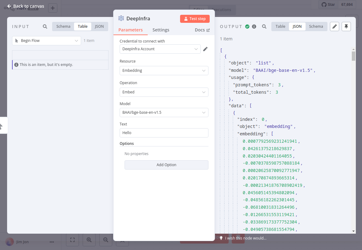Click the "BAAI/bge-base-en-v1.5" value in output
The height and width of the screenshot is (250, 362).
click(x=283, y=70)
